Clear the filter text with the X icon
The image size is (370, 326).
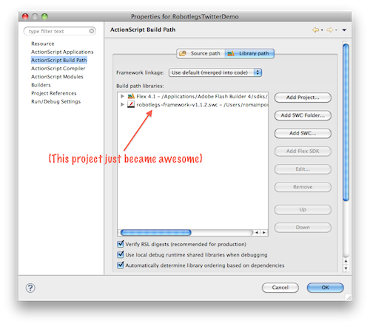tap(92, 31)
